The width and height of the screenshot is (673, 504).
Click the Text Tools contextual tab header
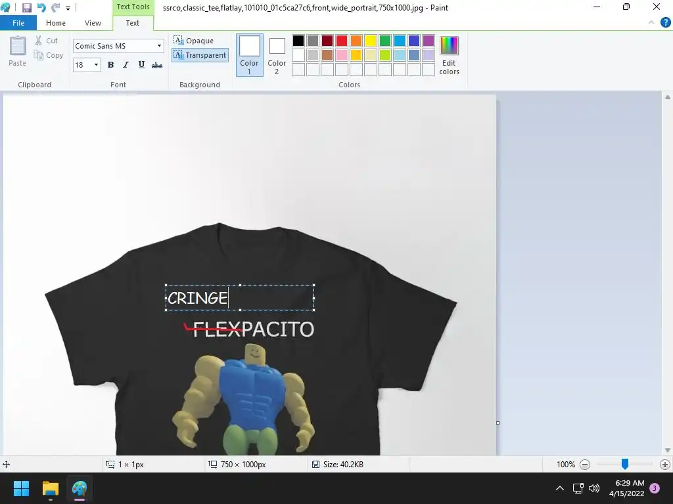(x=133, y=7)
